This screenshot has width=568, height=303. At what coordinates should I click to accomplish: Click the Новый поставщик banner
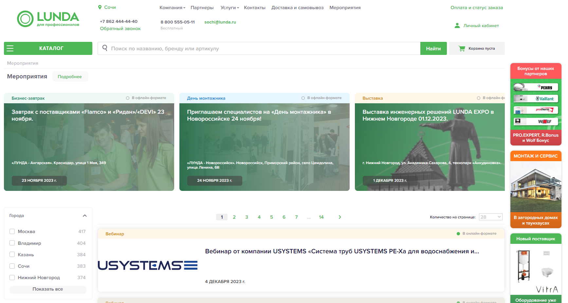point(536,268)
